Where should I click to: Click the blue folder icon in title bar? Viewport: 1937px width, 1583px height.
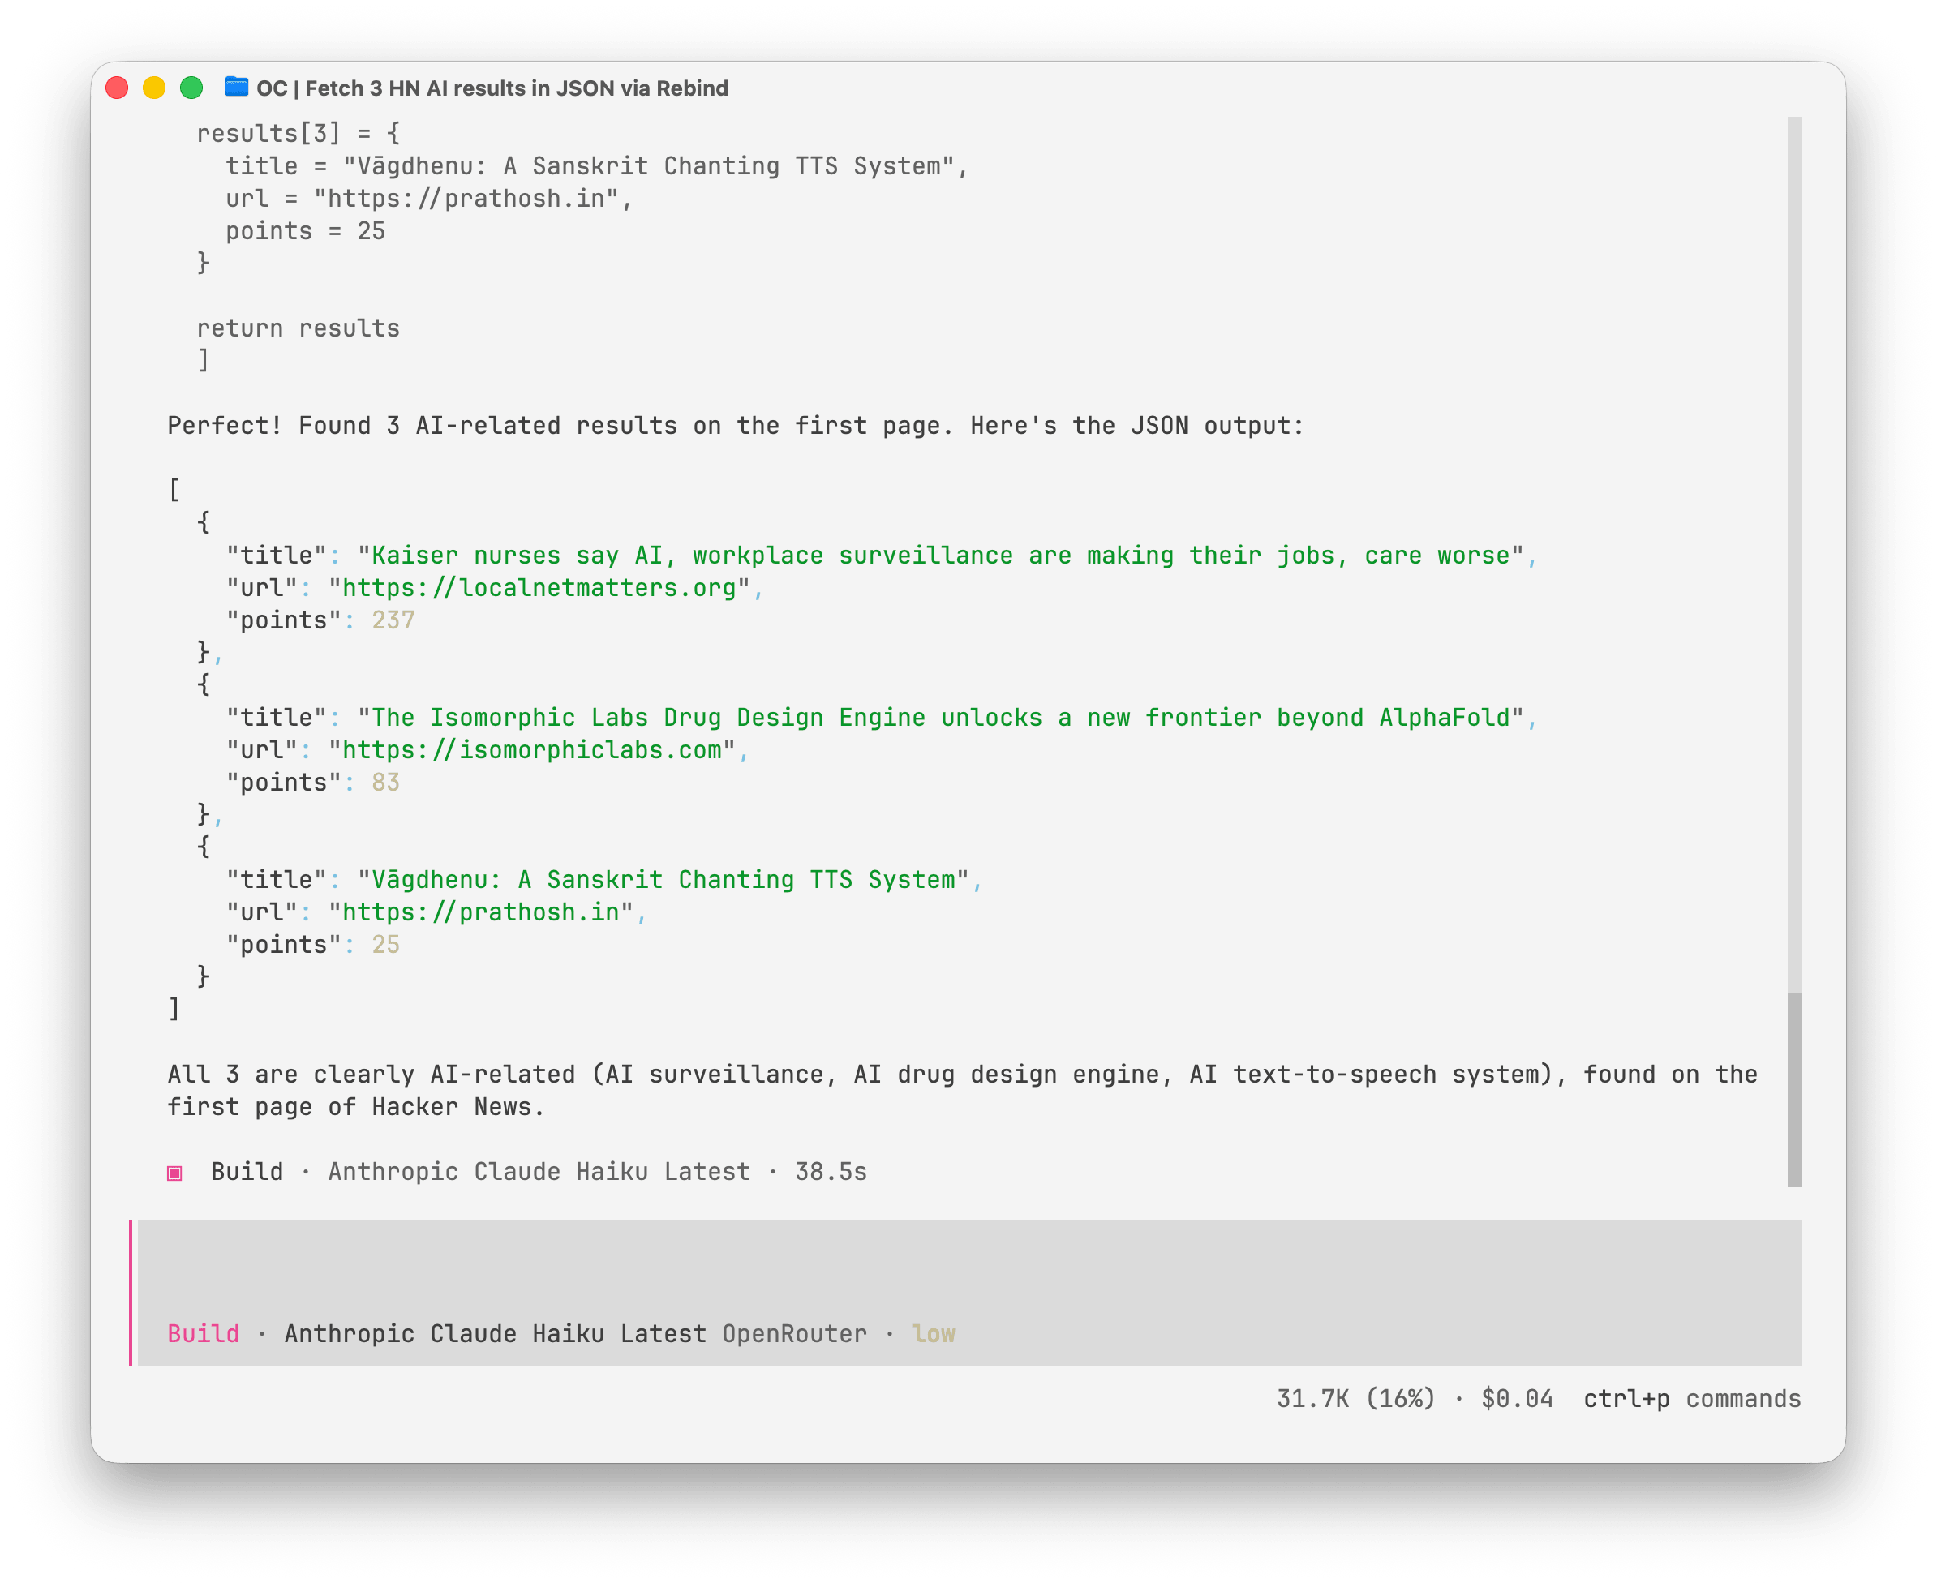point(236,88)
